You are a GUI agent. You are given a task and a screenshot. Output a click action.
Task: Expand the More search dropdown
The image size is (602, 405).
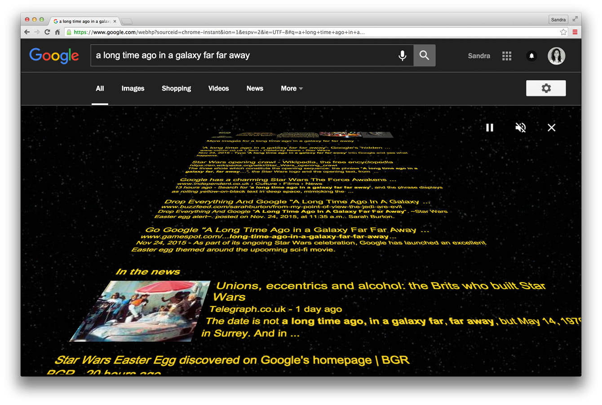[x=292, y=88]
